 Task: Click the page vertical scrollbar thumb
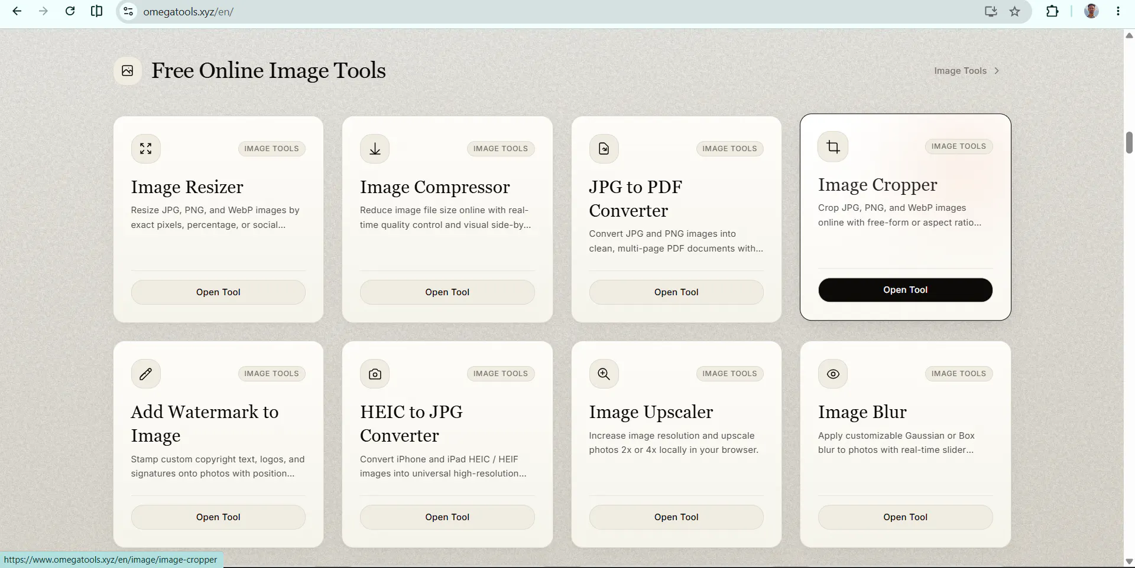pos(1129,142)
